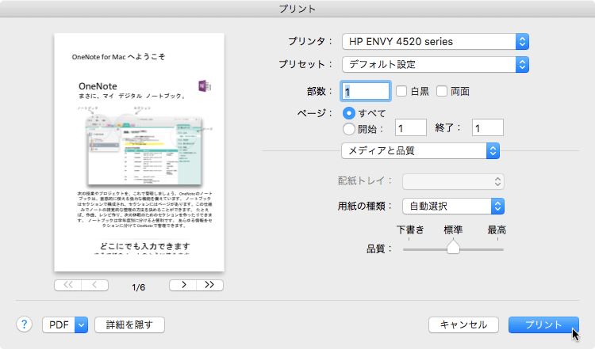Click the 標準 quality label
Viewport: 595px width, 349px height.
tap(453, 230)
